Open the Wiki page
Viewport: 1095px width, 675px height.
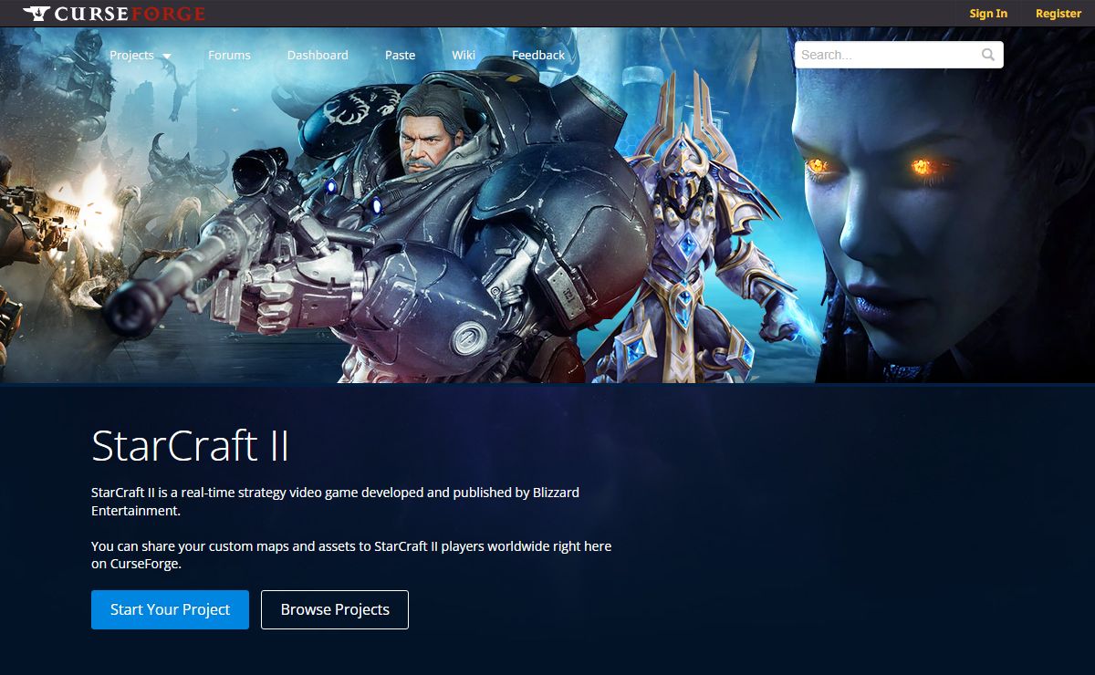(464, 55)
